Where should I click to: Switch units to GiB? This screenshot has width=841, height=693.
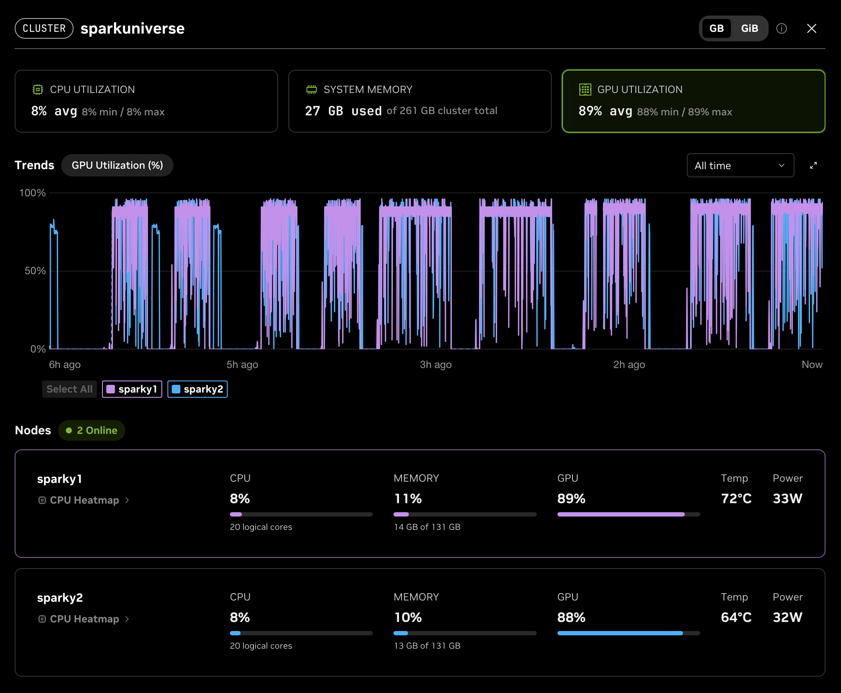(x=749, y=28)
